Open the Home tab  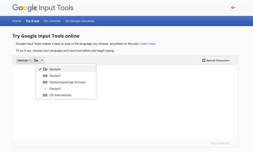coord(17,21)
